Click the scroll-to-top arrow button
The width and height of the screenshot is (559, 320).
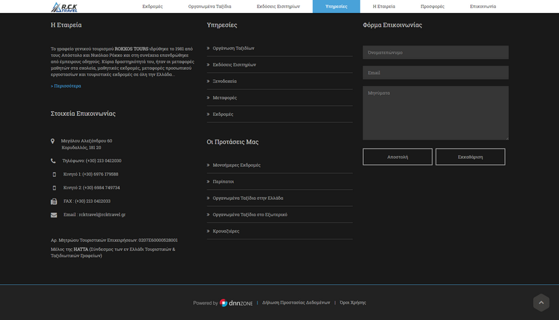(541, 302)
